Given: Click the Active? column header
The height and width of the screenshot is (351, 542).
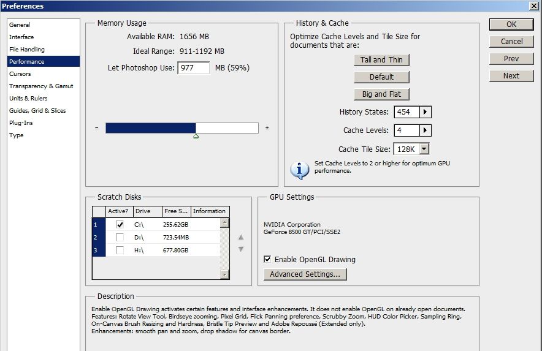Looking at the screenshot, I should tap(120, 211).
